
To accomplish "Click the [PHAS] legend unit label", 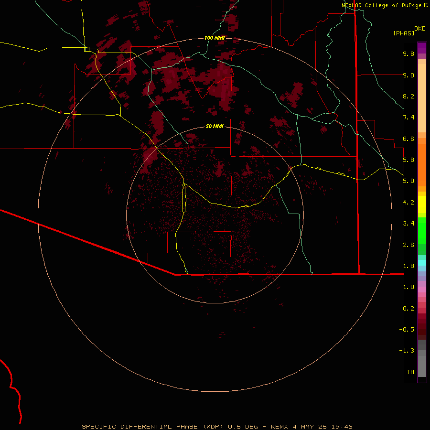I will [404, 33].
